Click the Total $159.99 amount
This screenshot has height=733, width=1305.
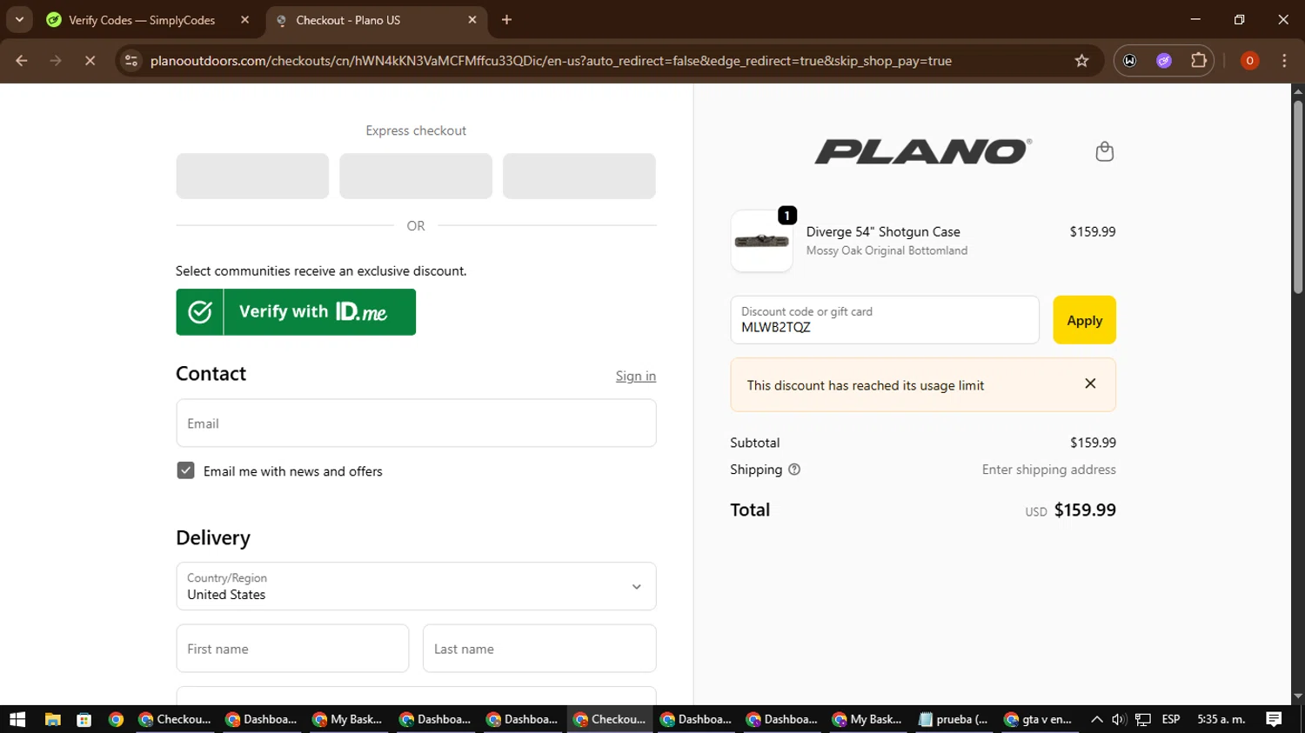pos(1085,510)
